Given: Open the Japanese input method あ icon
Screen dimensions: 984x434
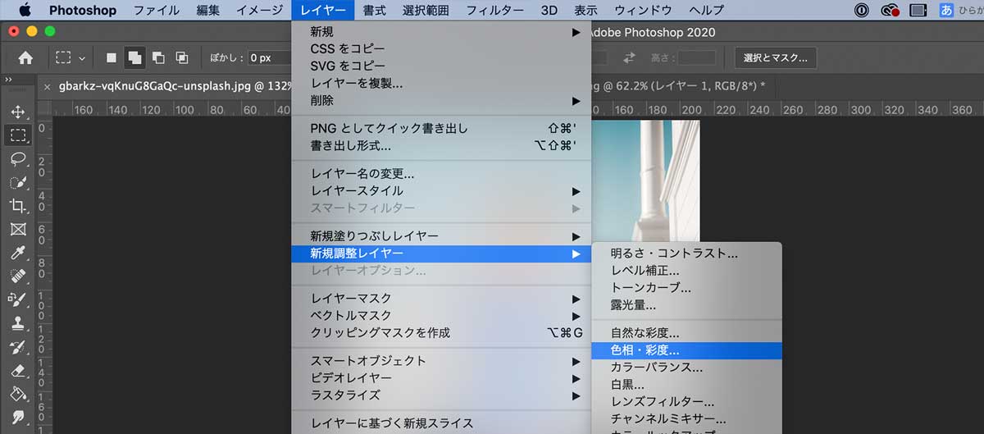Looking at the screenshot, I should coord(946,11).
